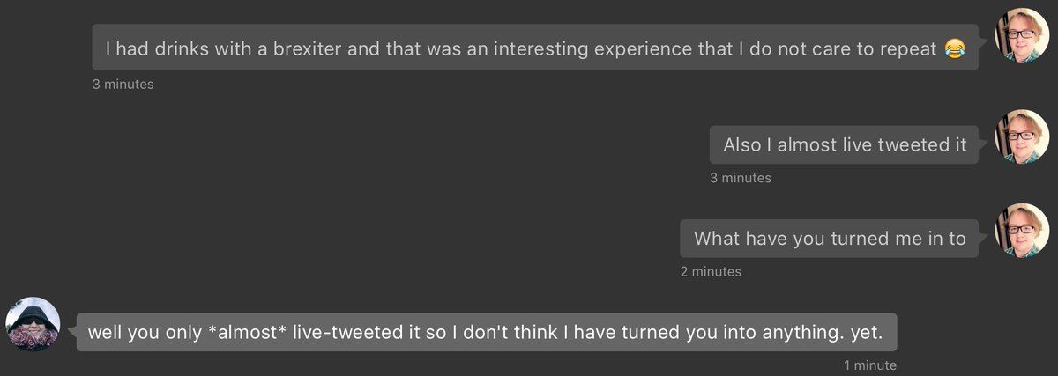This screenshot has width=1058, height=376.
Task: Open profile picture beside "What have you turned me in to"
Action: 1022,230
